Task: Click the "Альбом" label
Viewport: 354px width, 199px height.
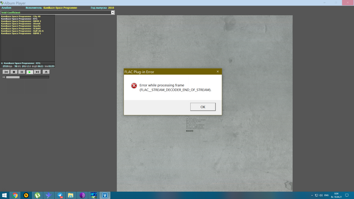Action: coord(6,8)
